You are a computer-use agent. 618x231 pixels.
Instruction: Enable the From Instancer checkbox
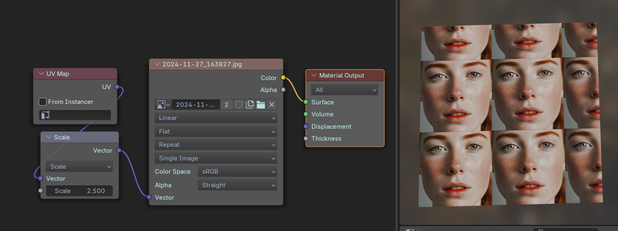[42, 101]
